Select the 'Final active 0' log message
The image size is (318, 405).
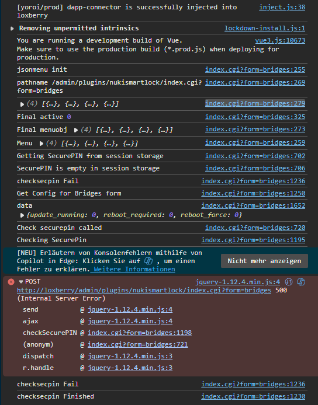[44, 117]
